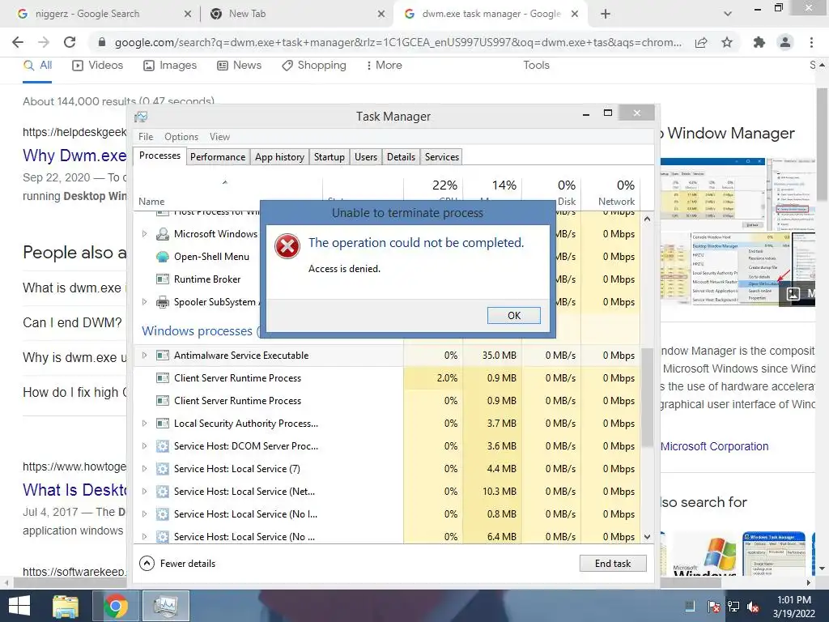Open the Startup tab
The height and width of the screenshot is (622, 829).
coord(329,157)
